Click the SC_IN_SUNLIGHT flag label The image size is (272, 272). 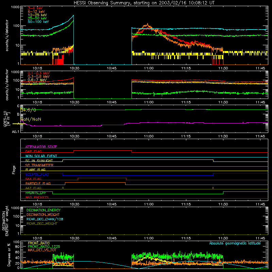tap(39, 160)
